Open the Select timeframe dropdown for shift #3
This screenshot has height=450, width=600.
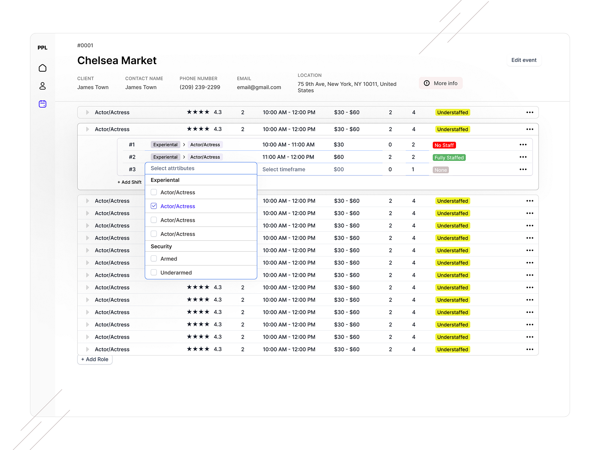(x=284, y=169)
